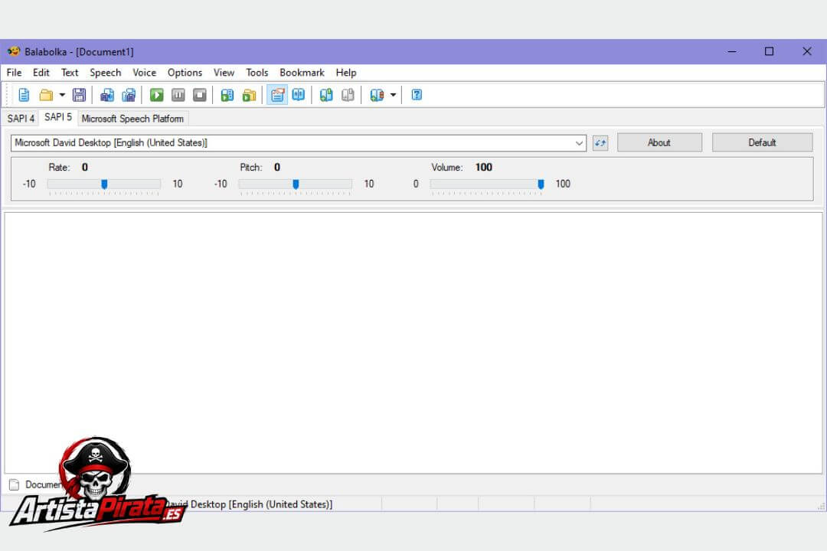
Task: Click the Split and Convert to Audio icon
Action: coord(129,95)
